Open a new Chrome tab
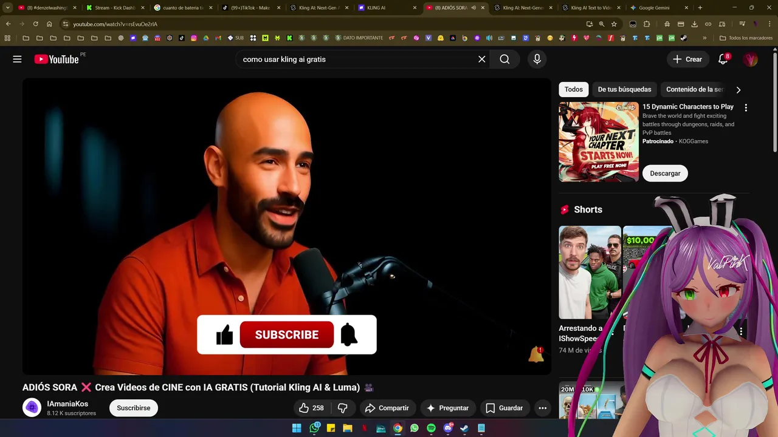This screenshot has height=437, width=778. point(700,8)
